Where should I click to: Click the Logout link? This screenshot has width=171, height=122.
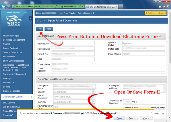(162, 13)
